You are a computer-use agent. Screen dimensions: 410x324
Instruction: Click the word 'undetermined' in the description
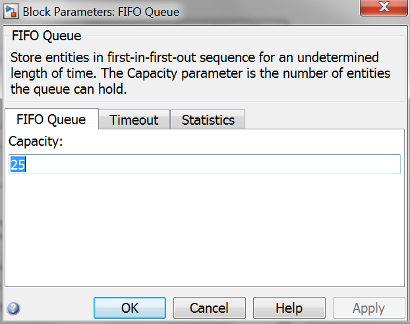pos(338,57)
